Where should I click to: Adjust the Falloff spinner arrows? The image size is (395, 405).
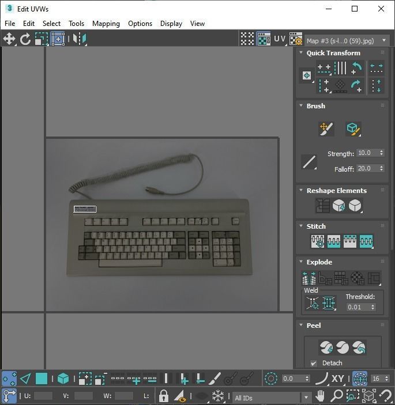[x=382, y=168]
